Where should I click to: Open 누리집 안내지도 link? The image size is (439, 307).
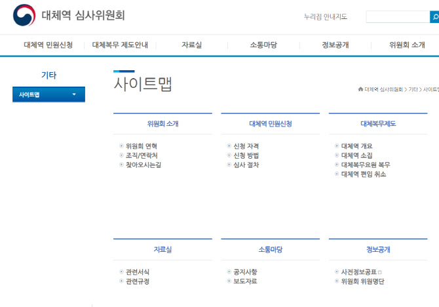click(x=326, y=17)
